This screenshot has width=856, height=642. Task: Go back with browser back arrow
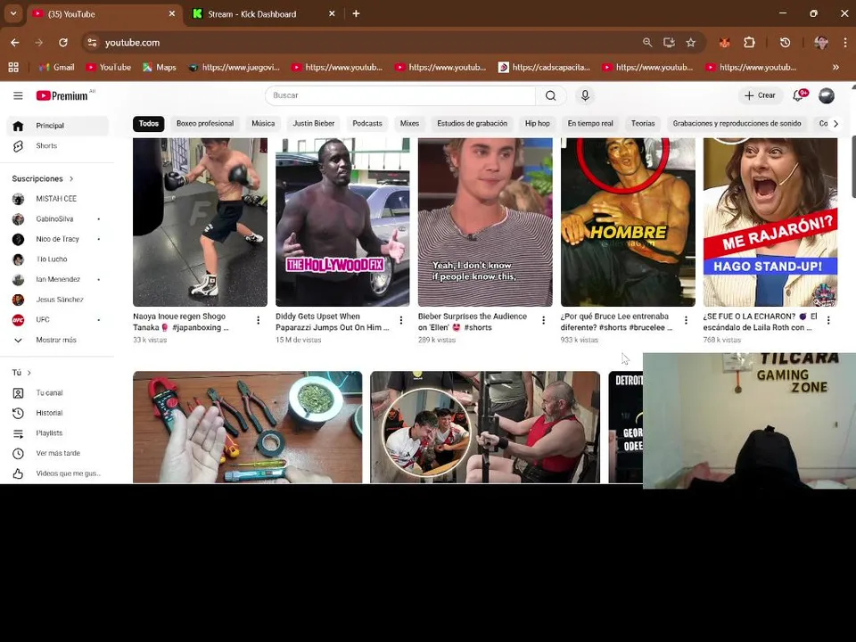click(15, 43)
